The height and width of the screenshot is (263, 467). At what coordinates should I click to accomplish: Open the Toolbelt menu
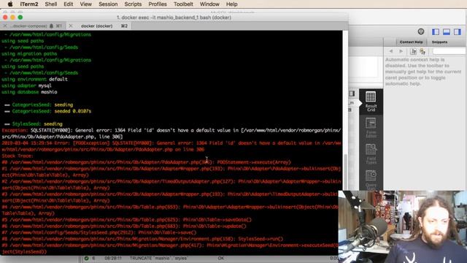183,4
